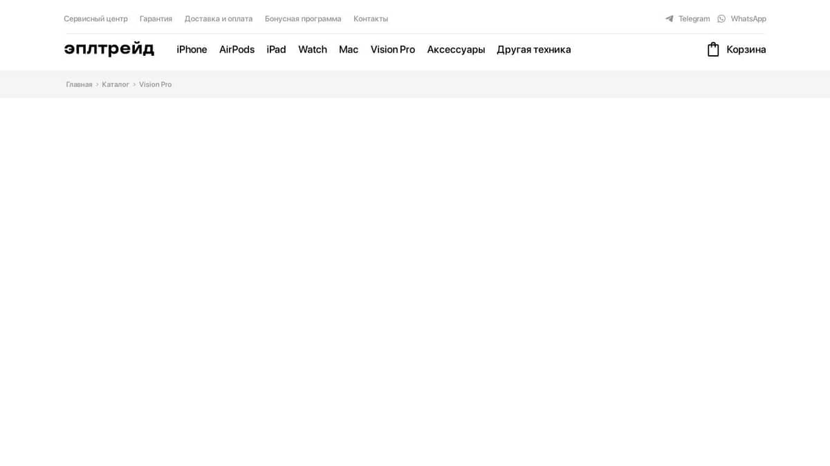830x466 pixels.
Task: Open the shopping bag cart icon
Action: coord(713,50)
